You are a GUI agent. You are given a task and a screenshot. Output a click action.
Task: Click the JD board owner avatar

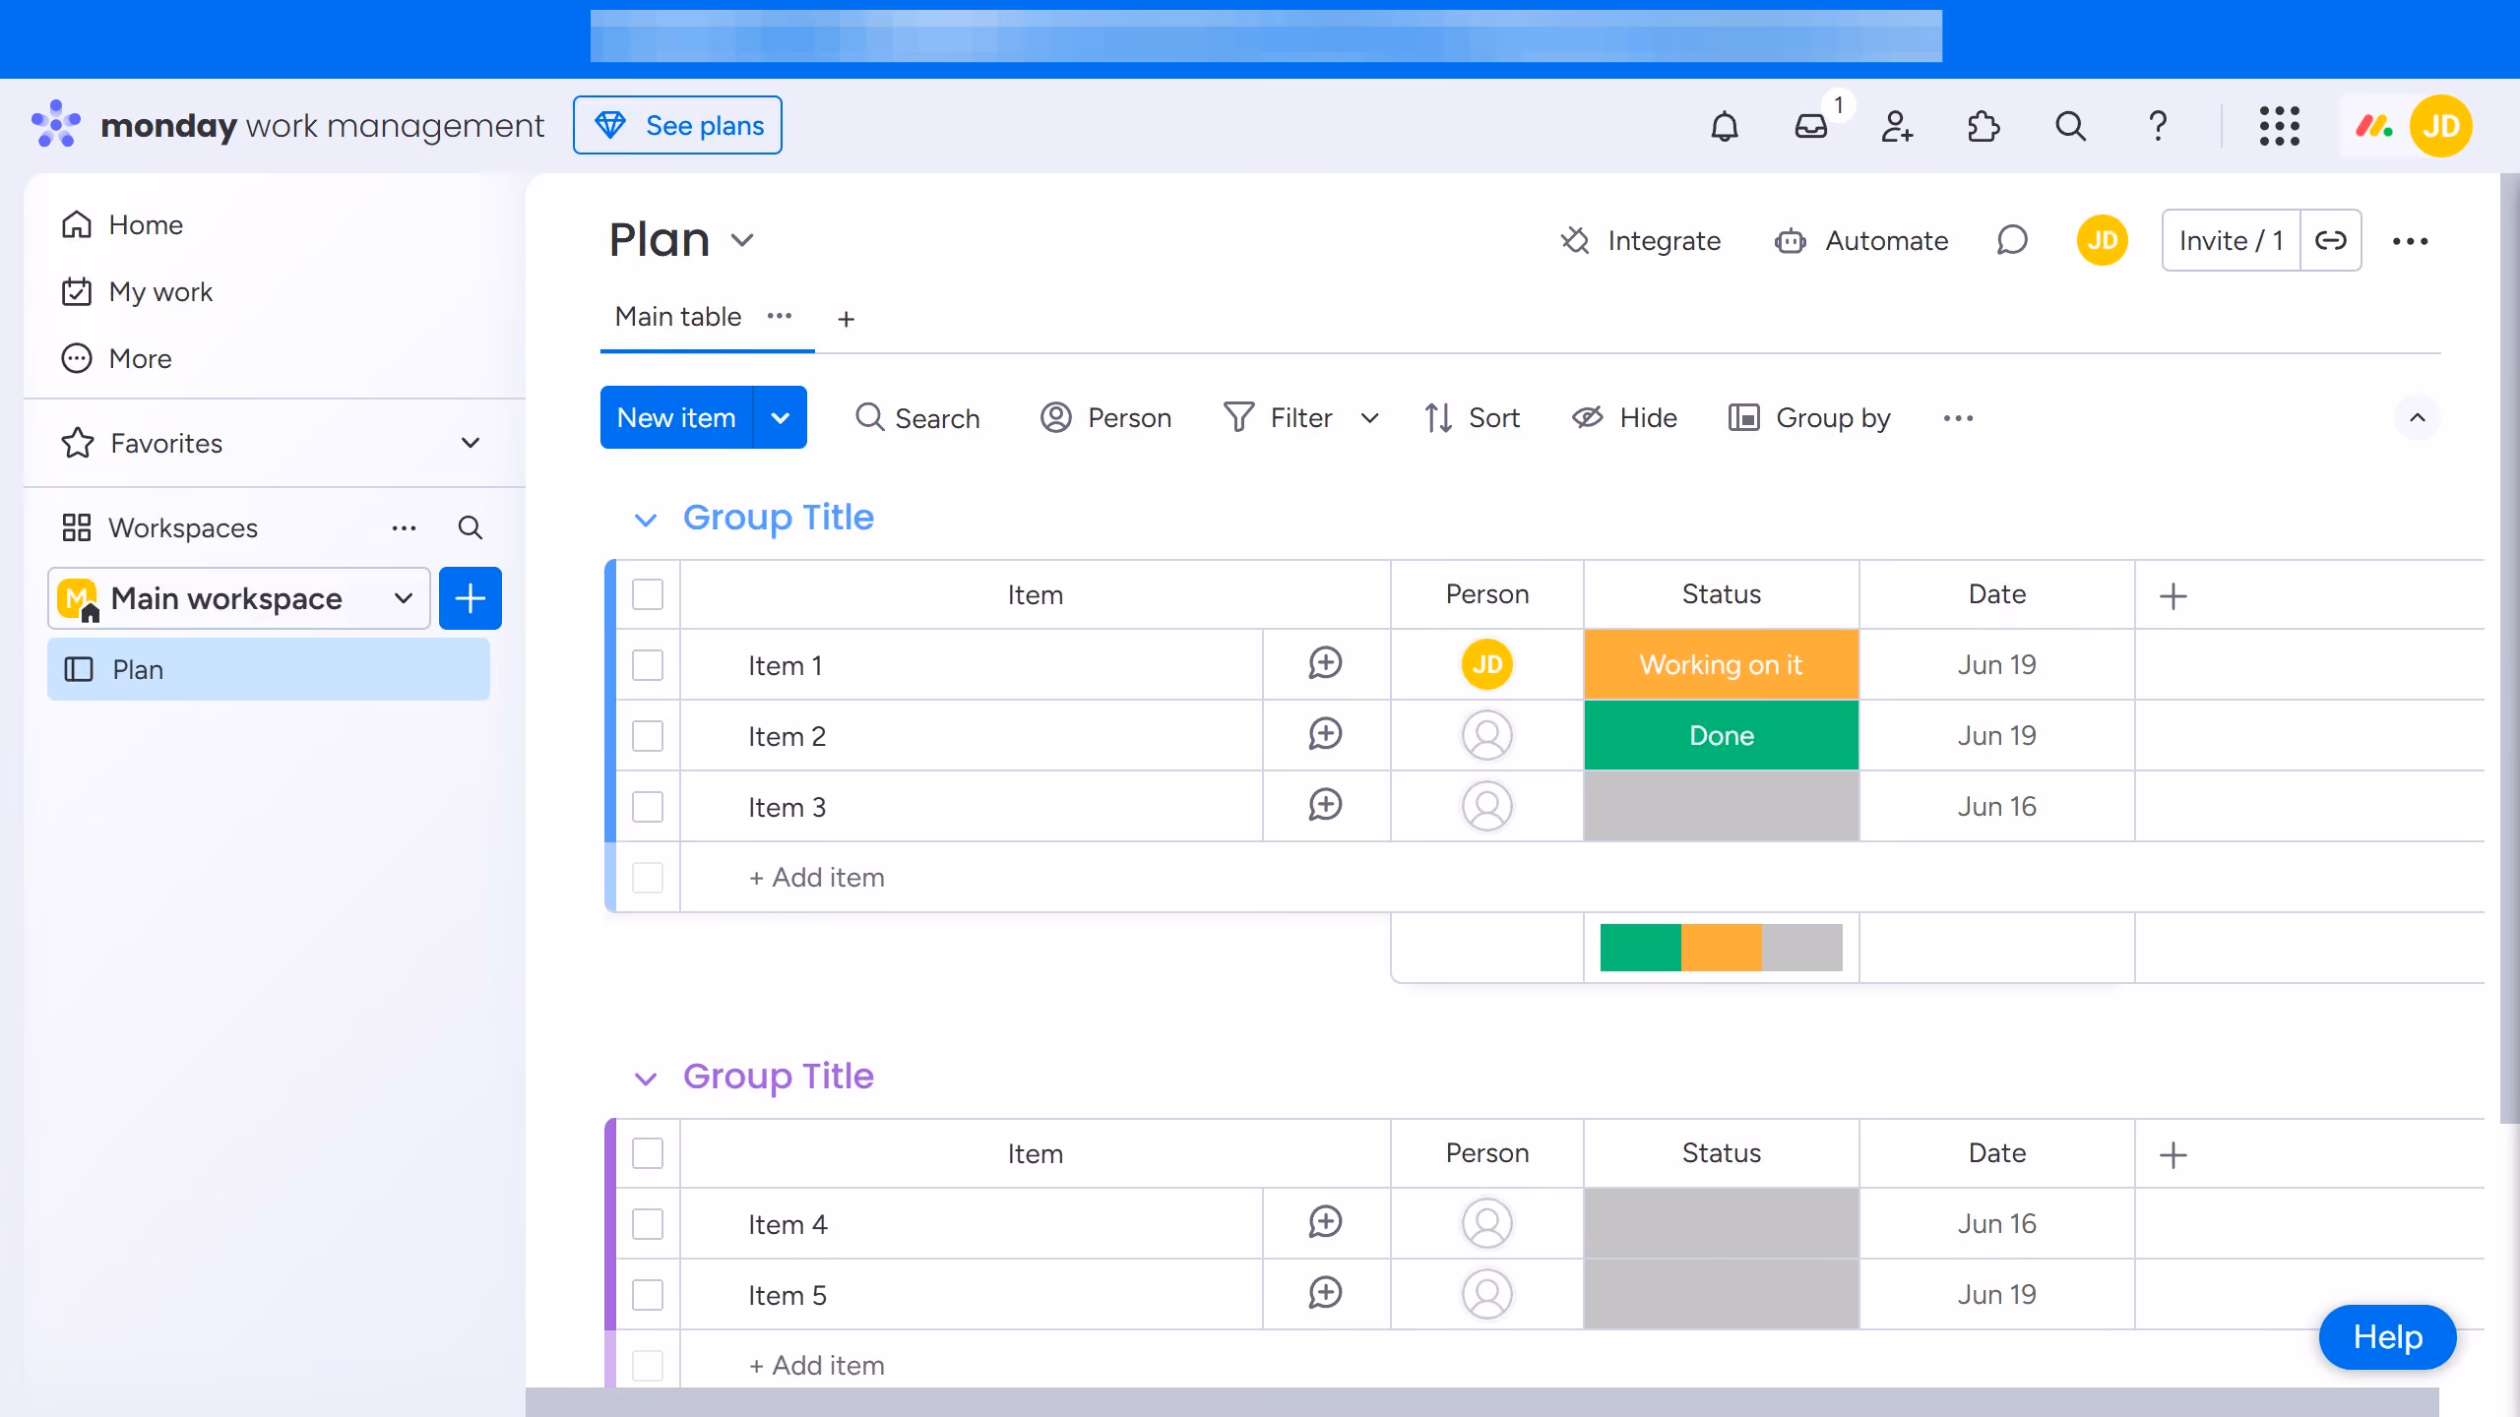(x=2103, y=240)
